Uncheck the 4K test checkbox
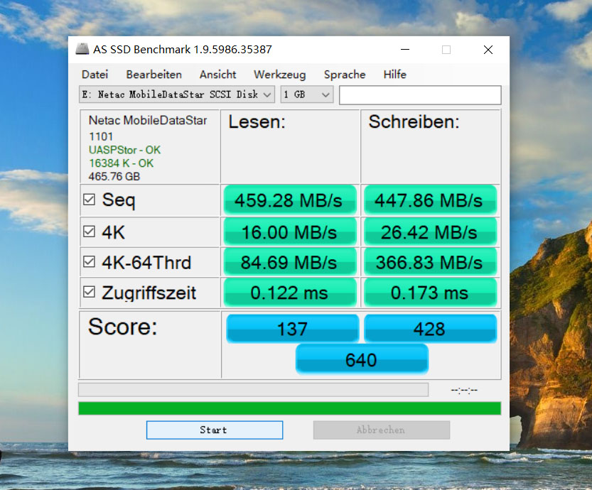The width and height of the screenshot is (592, 490). click(x=89, y=232)
